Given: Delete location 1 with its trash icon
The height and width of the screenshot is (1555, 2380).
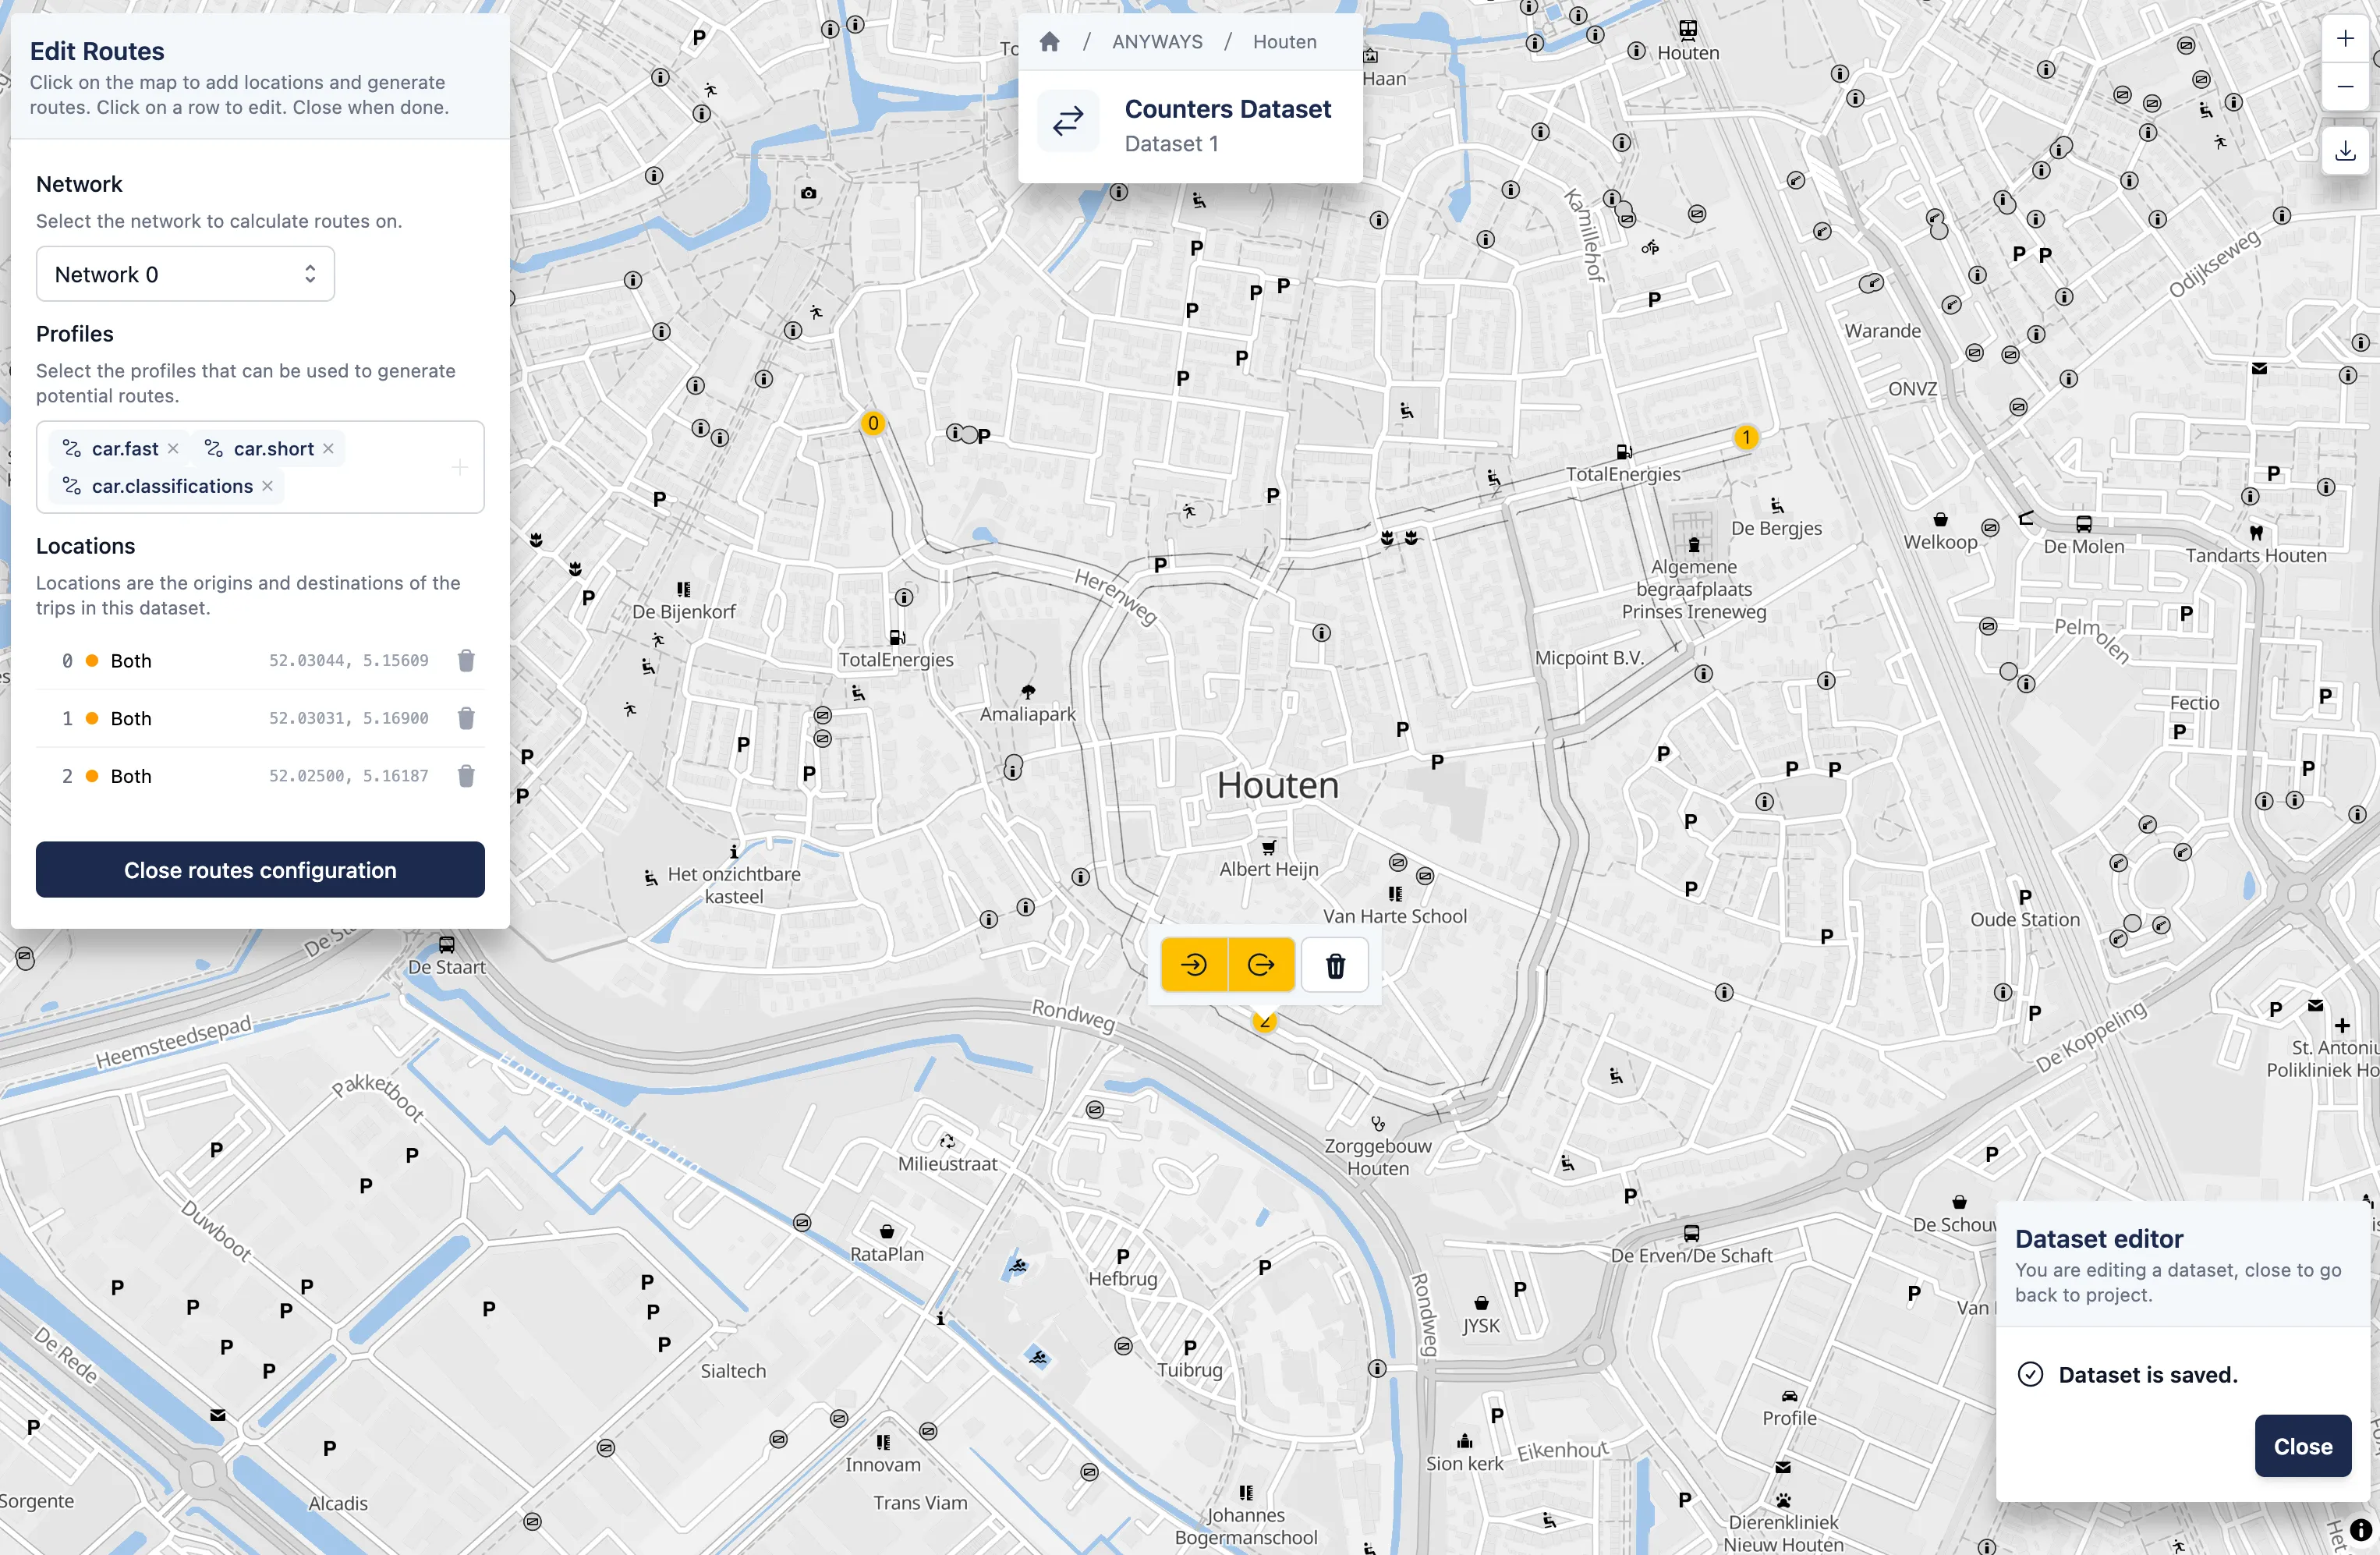Looking at the screenshot, I should click(x=466, y=719).
